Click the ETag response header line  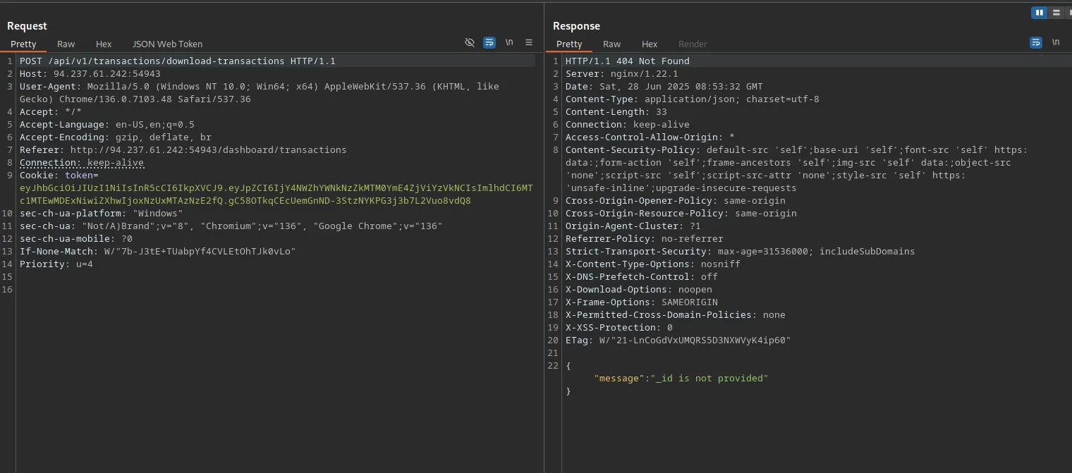click(678, 340)
